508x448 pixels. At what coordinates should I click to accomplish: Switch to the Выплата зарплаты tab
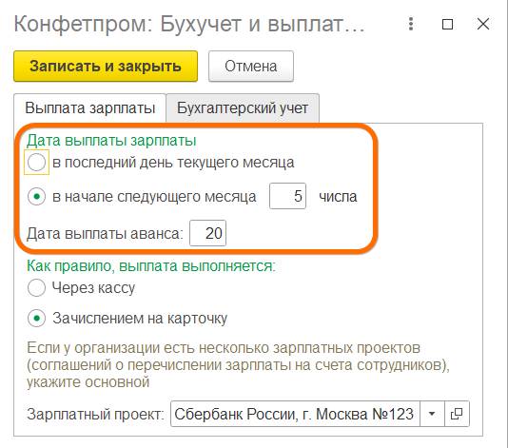click(x=89, y=107)
